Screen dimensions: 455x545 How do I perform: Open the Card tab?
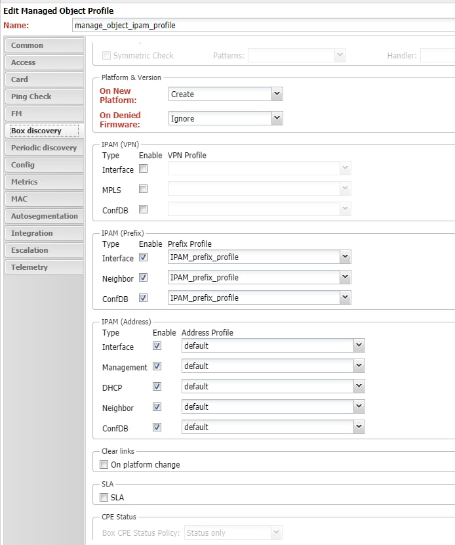44,79
